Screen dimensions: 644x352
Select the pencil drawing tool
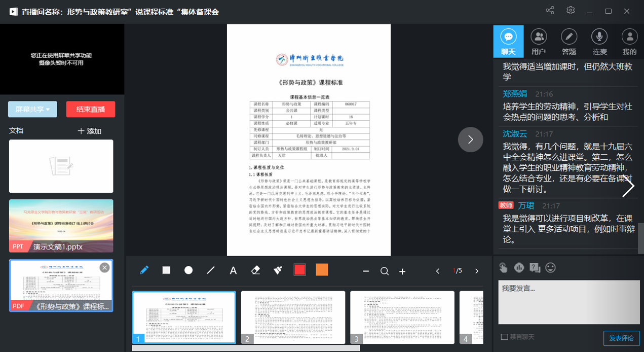(x=144, y=270)
